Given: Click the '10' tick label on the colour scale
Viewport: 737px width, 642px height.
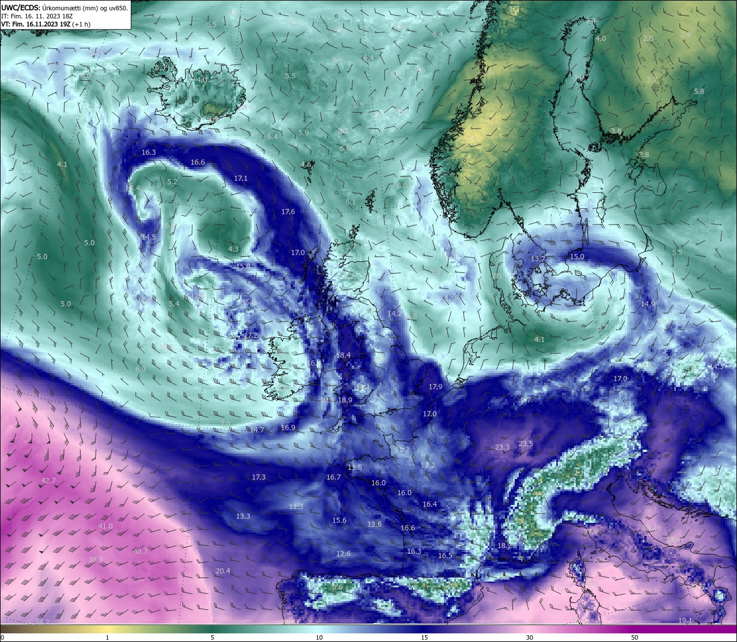Looking at the screenshot, I should click(x=319, y=637).
